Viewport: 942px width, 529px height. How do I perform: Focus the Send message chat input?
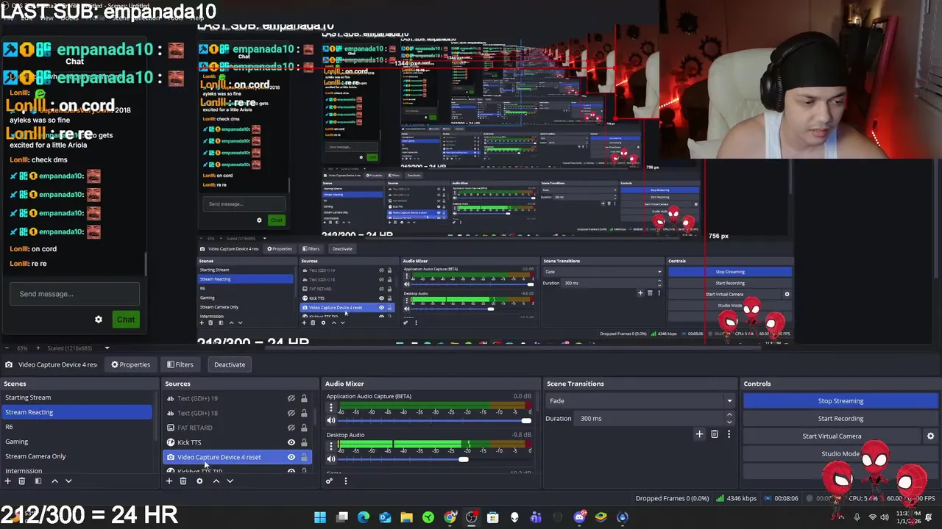(x=74, y=294)
